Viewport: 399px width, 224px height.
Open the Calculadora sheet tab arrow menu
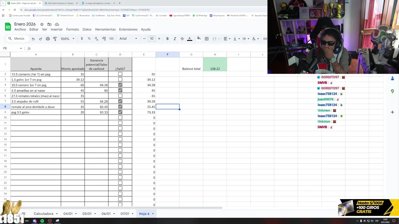(x=56, y=214)
